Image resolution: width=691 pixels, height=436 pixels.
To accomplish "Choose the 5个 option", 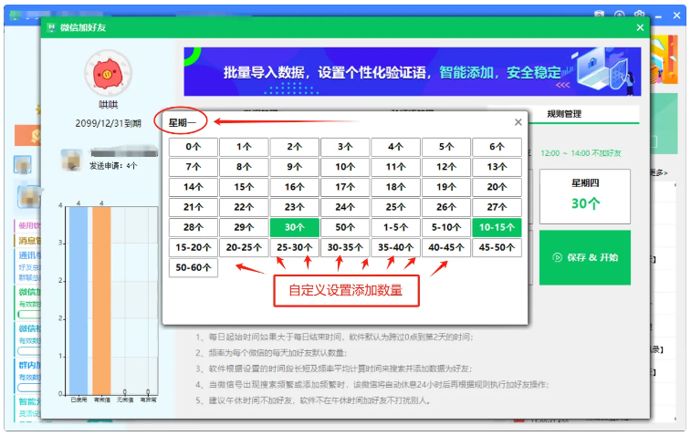I will point(446,147).
